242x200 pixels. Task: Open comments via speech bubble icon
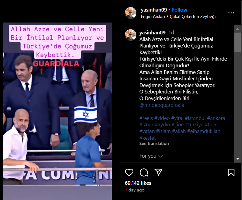coord(144,172)
